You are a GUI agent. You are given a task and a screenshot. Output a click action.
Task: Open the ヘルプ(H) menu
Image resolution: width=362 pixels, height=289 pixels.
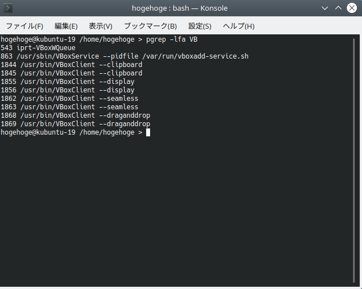coord(238,26)
